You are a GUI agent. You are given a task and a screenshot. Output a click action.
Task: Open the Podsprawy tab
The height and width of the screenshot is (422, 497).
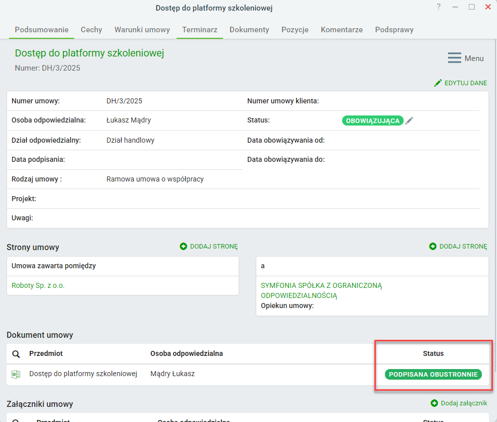tap(394, 30)
